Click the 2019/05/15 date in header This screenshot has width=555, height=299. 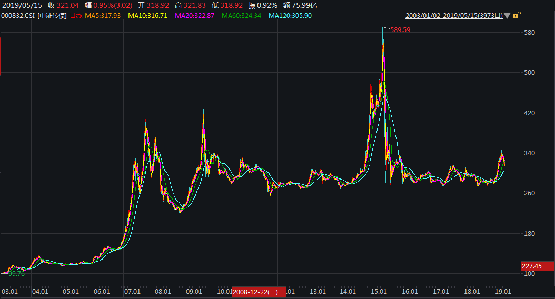click(22, 5)
